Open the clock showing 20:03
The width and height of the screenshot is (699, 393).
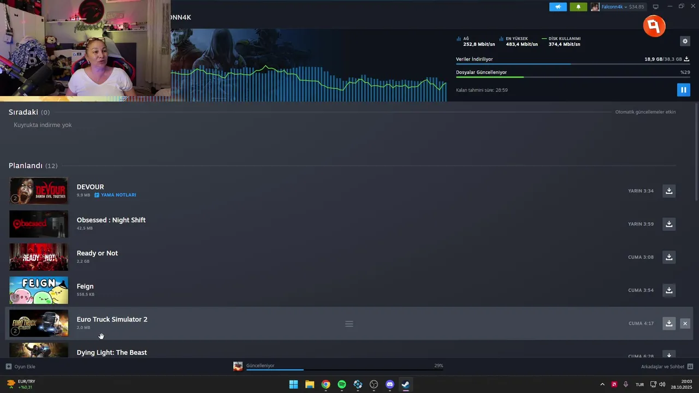pos(682,384)
